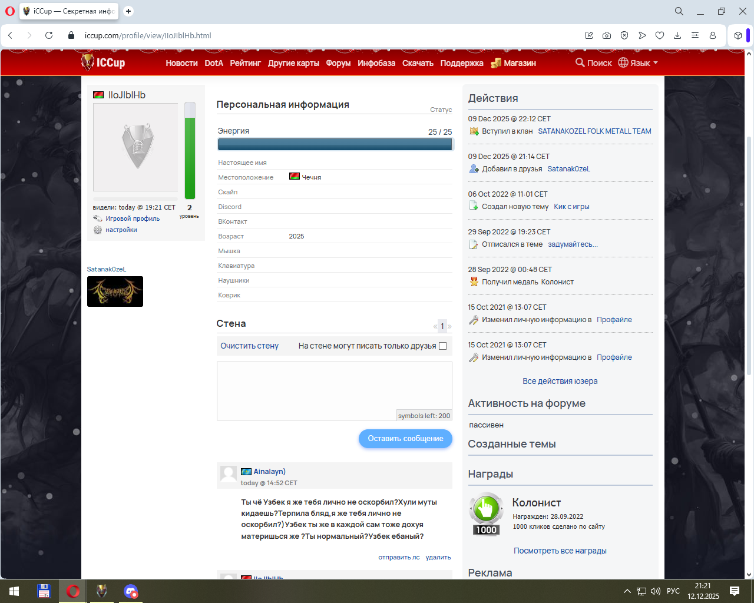The height and width of the screenshot is (603, 754).
Task: Open new browser tab with plus
Action: click(x=128, y=11)
